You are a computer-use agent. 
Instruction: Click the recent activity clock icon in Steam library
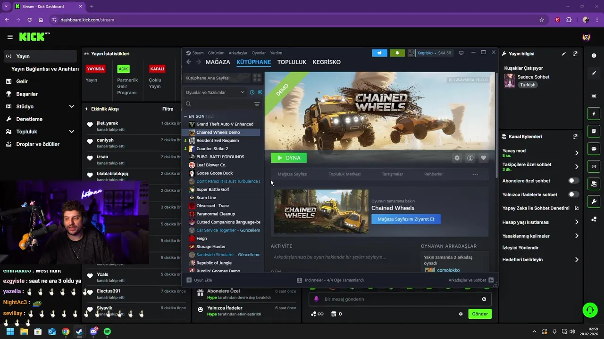[x=252, y=92]
